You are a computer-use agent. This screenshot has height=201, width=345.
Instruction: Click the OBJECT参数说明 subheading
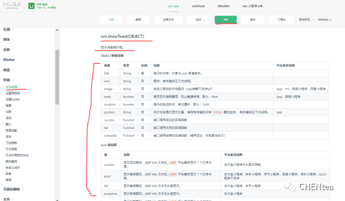[112, 56]
